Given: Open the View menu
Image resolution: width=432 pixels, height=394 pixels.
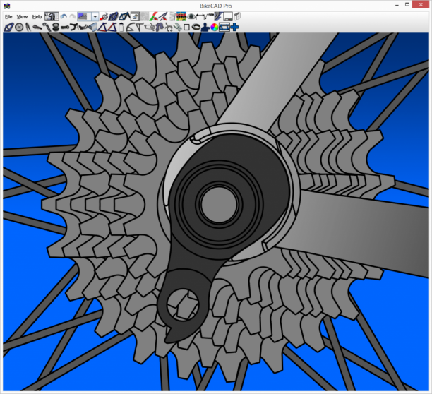Looking at the screenshot, I should coord(22,17).
